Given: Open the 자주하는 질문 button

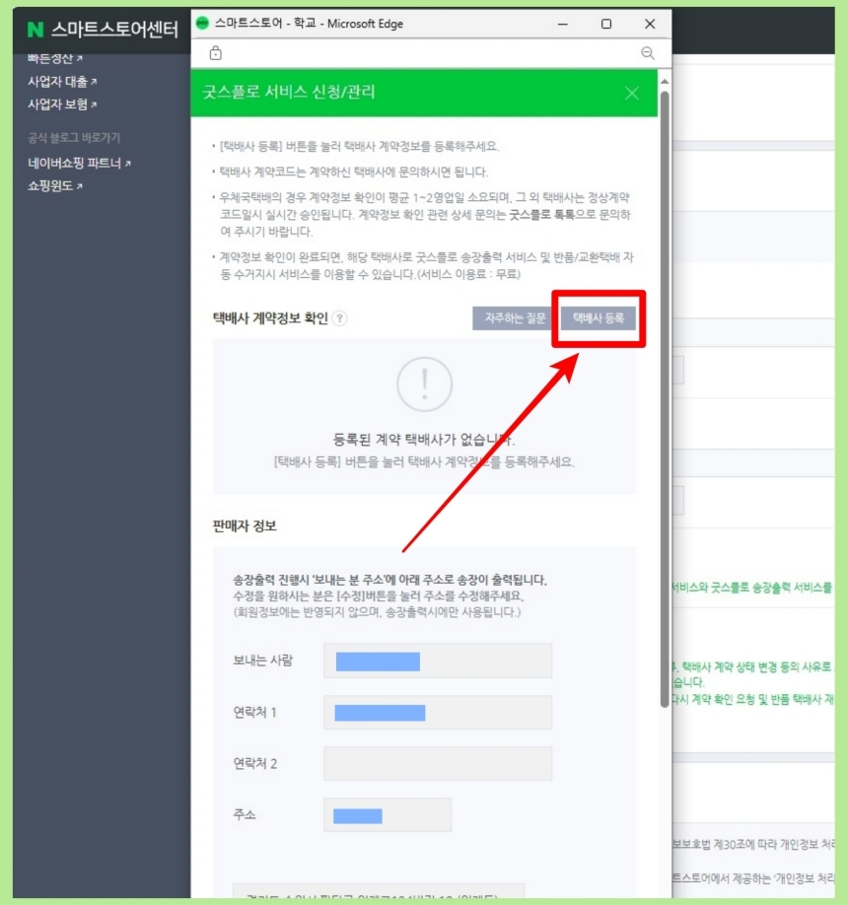Looking at the screenshot, I should (515, 318).
